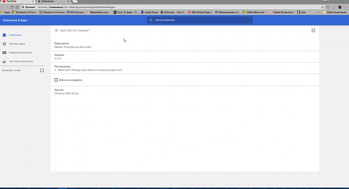349x189 pixels.
Task: Click the Chrome Web Store source text
Action: coord(67,94)
